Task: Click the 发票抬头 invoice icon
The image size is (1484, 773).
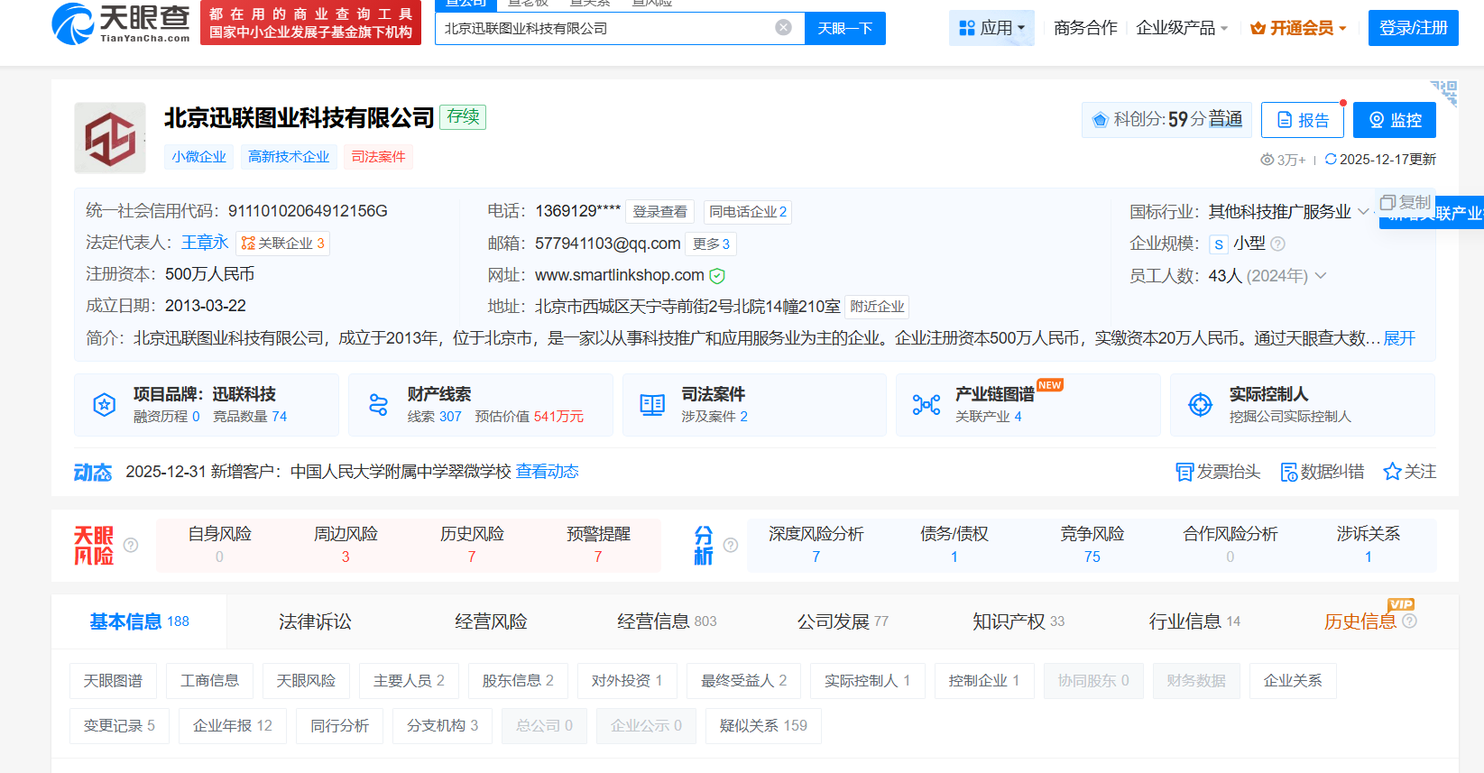Action: point(1184,472)
